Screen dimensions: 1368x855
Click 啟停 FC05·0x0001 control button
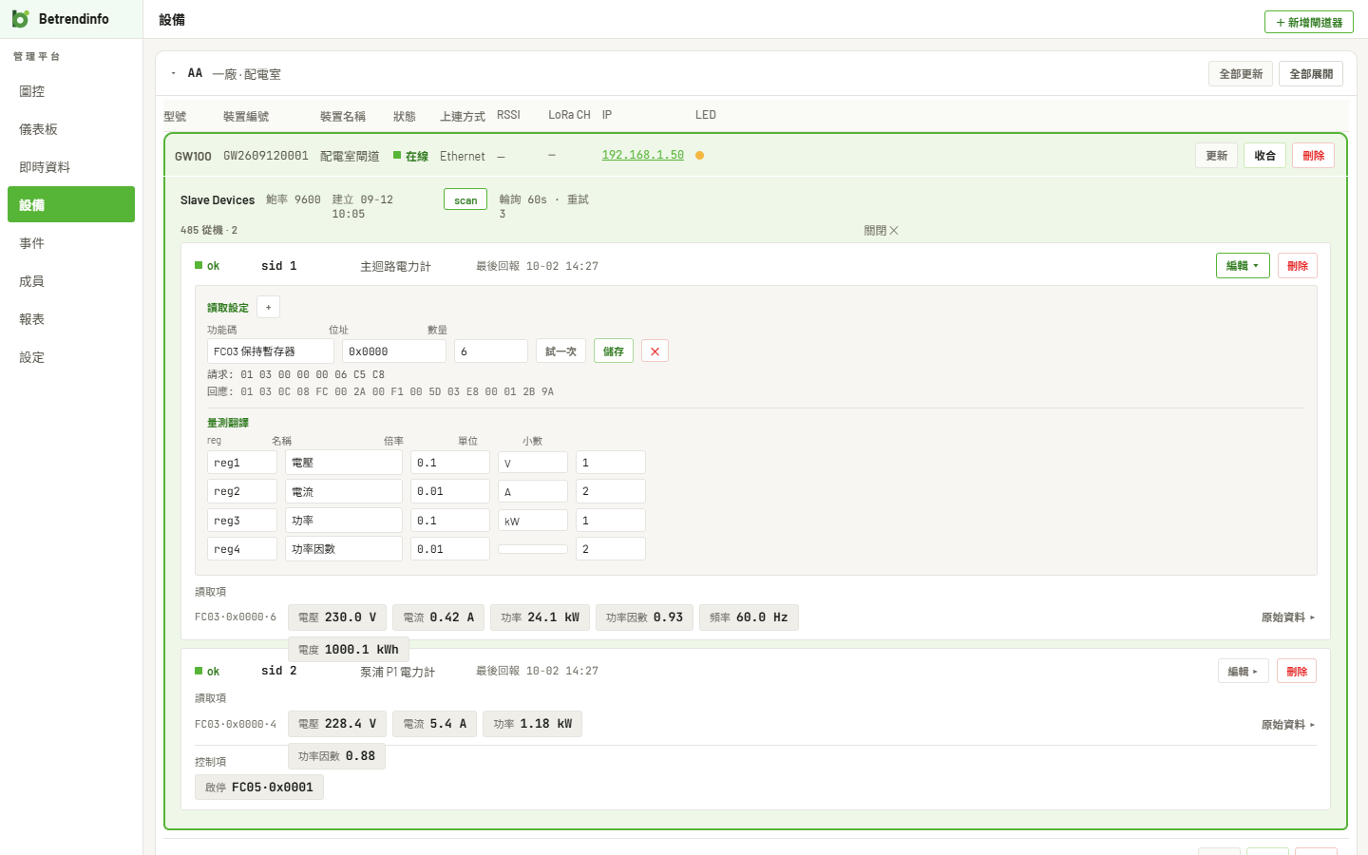pos(259,788)
